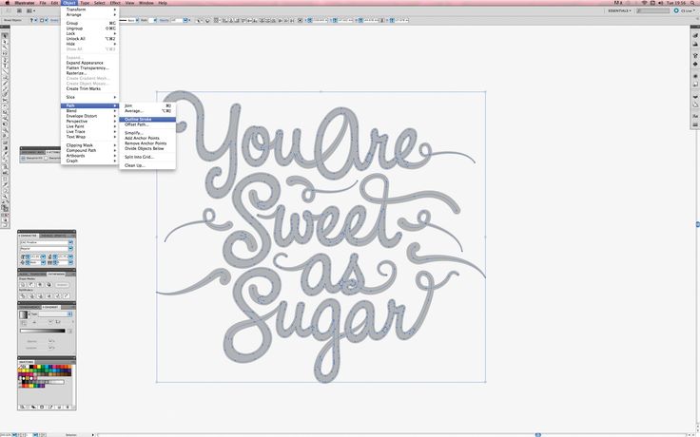Switch to the Transparency panel tab
Screen dimensions: 700x437
[29, 307]
